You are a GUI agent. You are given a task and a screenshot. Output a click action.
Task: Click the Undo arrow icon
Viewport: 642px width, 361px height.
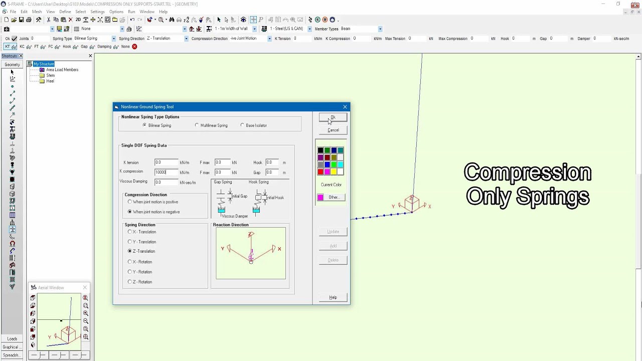pyautogui.click(x=132, y=20)
